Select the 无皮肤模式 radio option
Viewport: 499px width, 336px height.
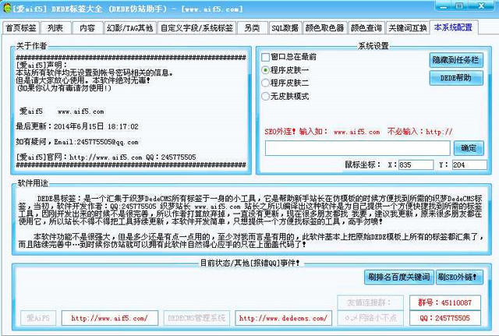[x=285, y=96]
